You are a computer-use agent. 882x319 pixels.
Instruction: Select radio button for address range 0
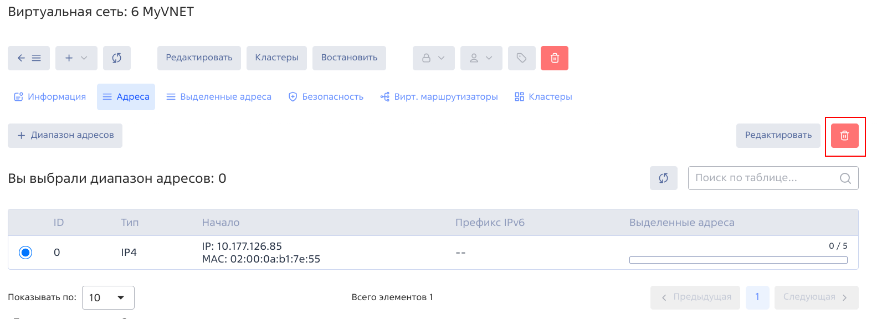(x=25, y=253)
